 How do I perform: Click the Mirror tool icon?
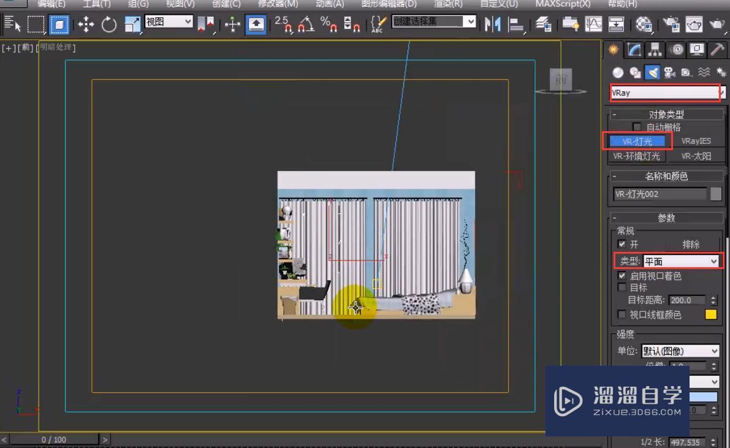pyautogui.click(x=492, y=25)
